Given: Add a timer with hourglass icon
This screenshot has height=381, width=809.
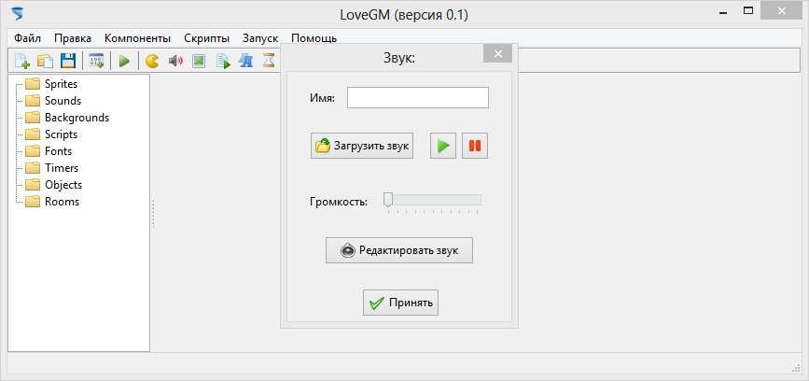Looking at the screenshot, I should [x=269, y=62].
